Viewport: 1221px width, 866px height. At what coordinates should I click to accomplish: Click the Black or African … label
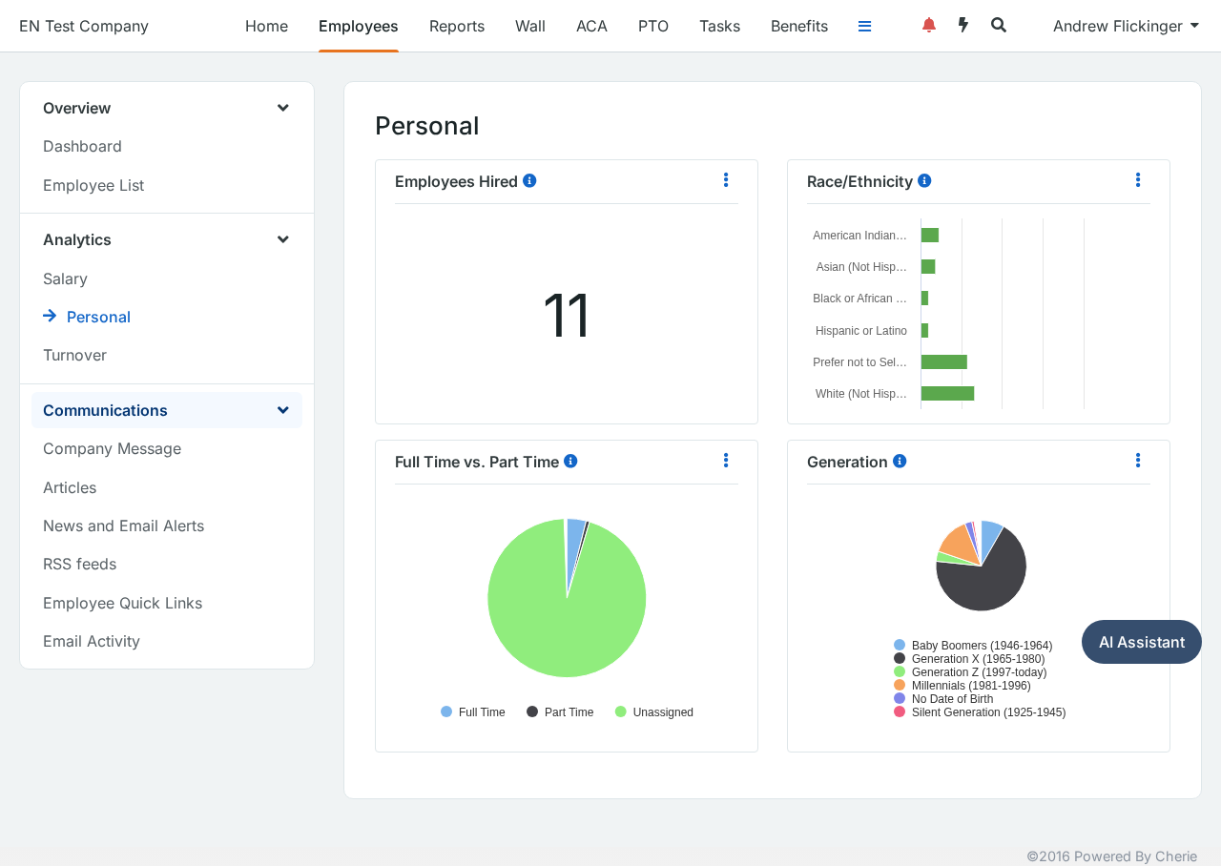(x=859, y=299)
